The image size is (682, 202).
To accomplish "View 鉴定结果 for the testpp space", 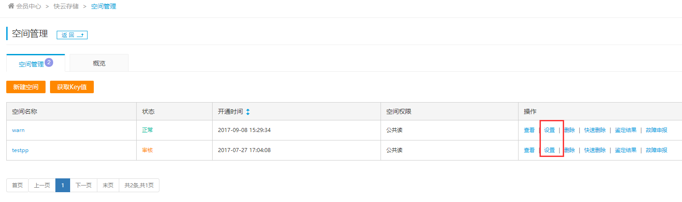I will coord(626,150).
